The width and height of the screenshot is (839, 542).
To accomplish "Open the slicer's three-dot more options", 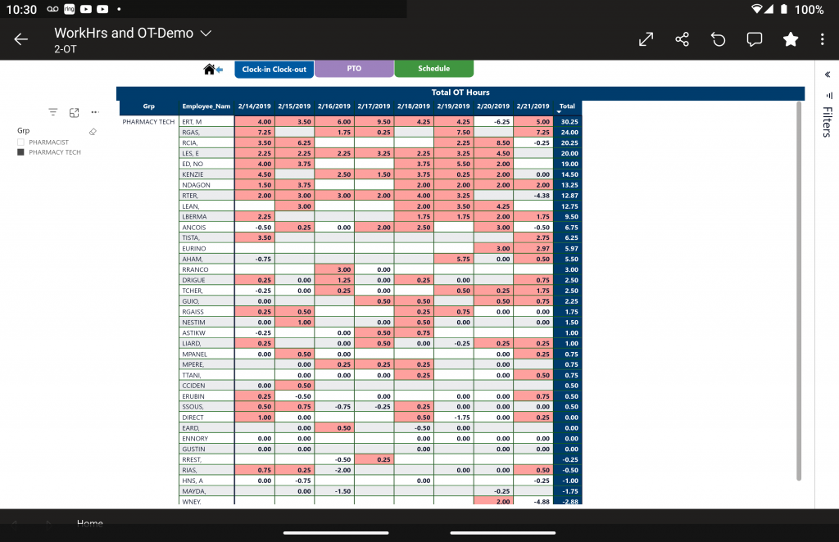I will [x=95, y=112].
